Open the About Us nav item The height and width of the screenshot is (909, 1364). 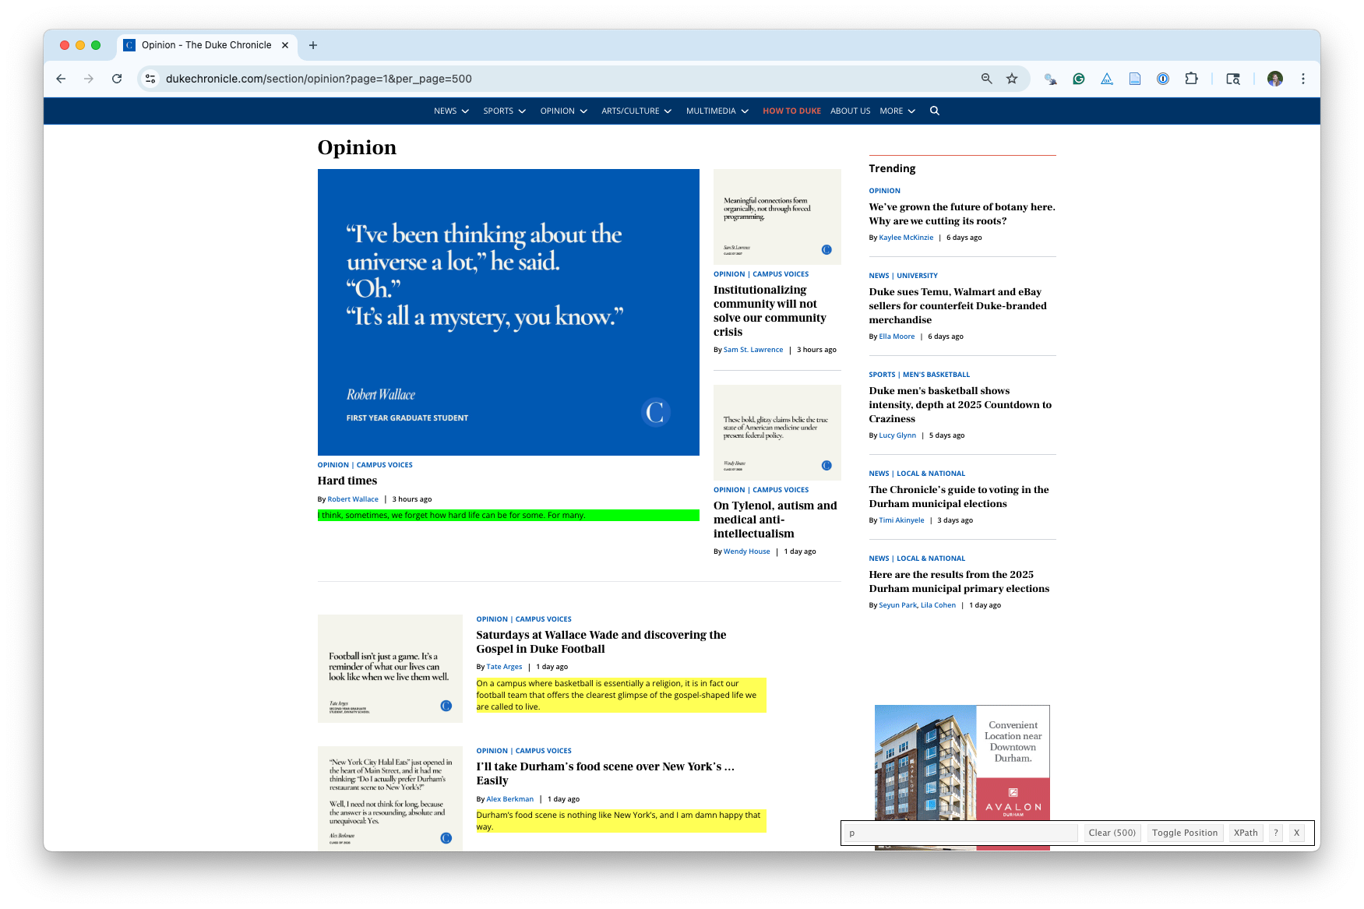(850, 111)
